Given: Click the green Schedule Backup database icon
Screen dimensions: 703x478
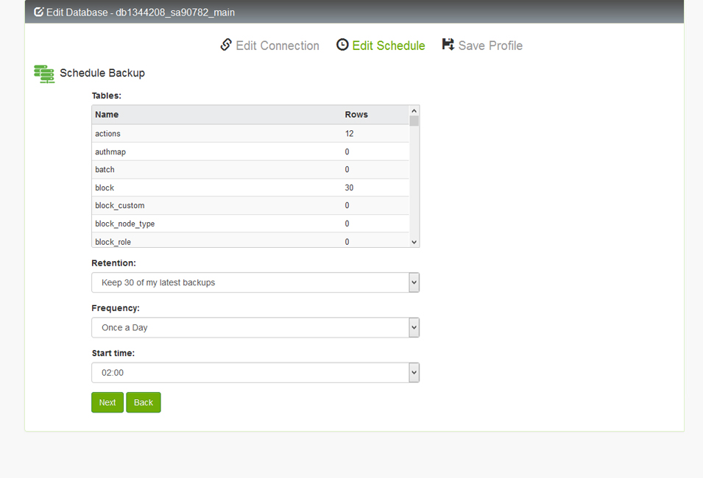Looking at the screenshot, I should pyautogui.click(x=44, y=74).
